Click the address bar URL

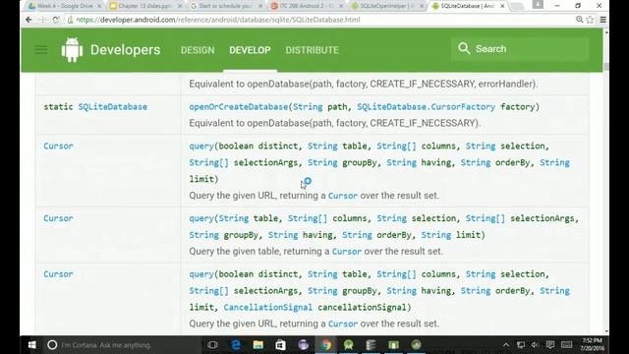218,20
